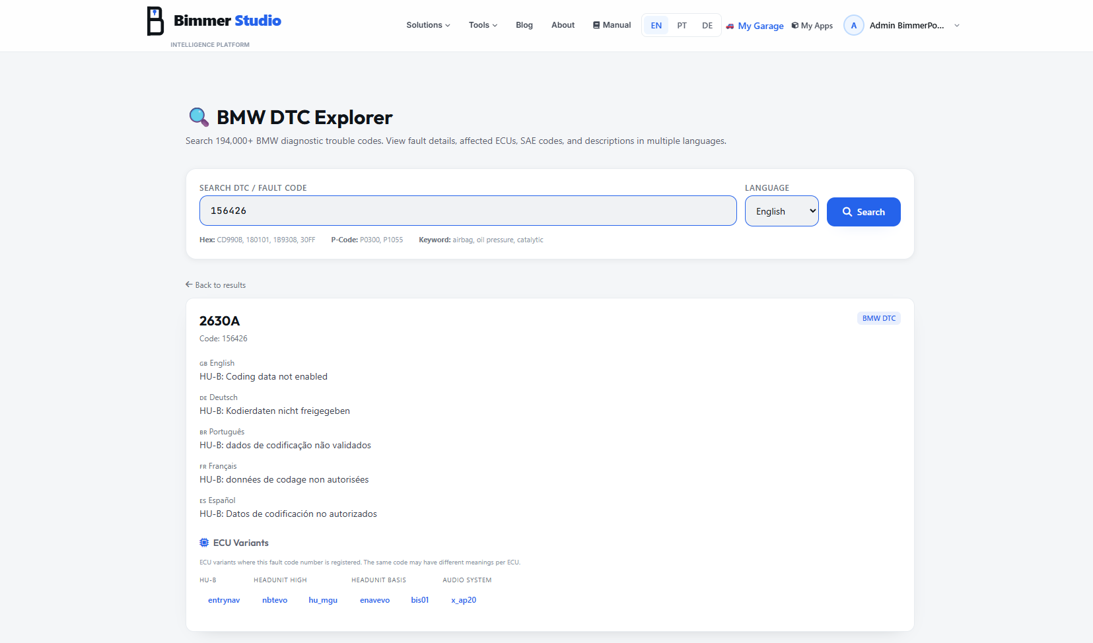Select keyword example oil pressure
The width and height of the screenshot is (1093, 643).
(495, 240)
